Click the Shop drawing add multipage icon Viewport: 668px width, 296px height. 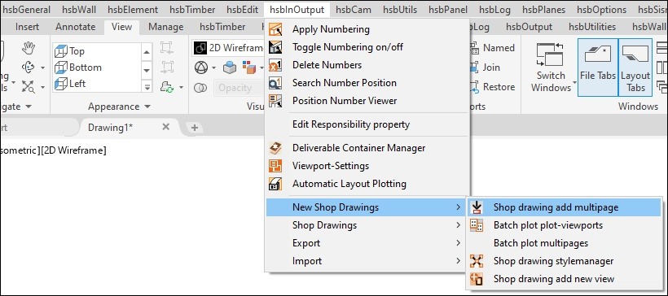click(477, 207)
